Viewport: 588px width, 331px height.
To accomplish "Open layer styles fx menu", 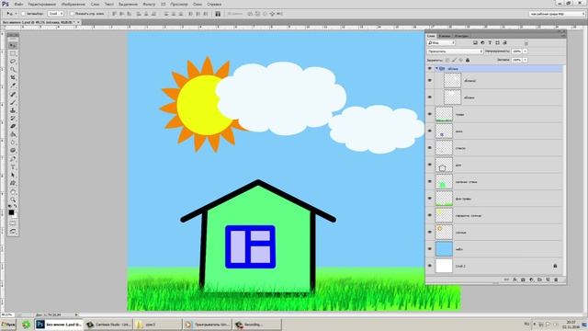I will point(514,280).
